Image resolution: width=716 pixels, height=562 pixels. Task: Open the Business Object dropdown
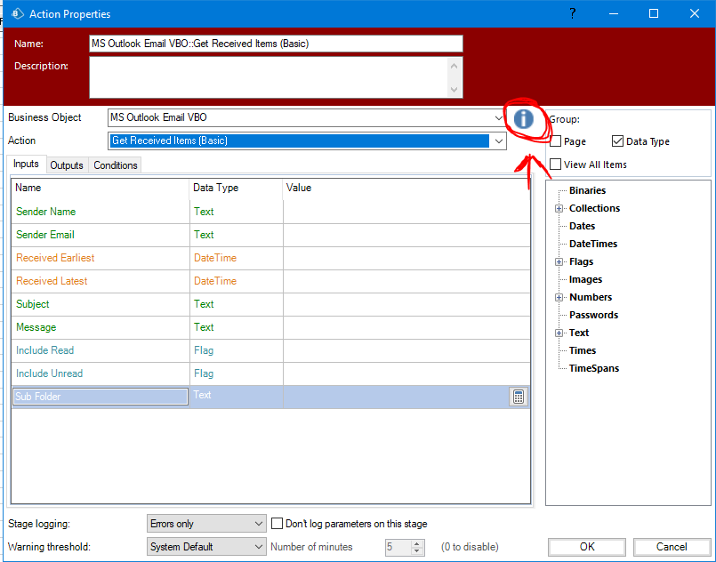pyautogui.click(x=499, y=117)
